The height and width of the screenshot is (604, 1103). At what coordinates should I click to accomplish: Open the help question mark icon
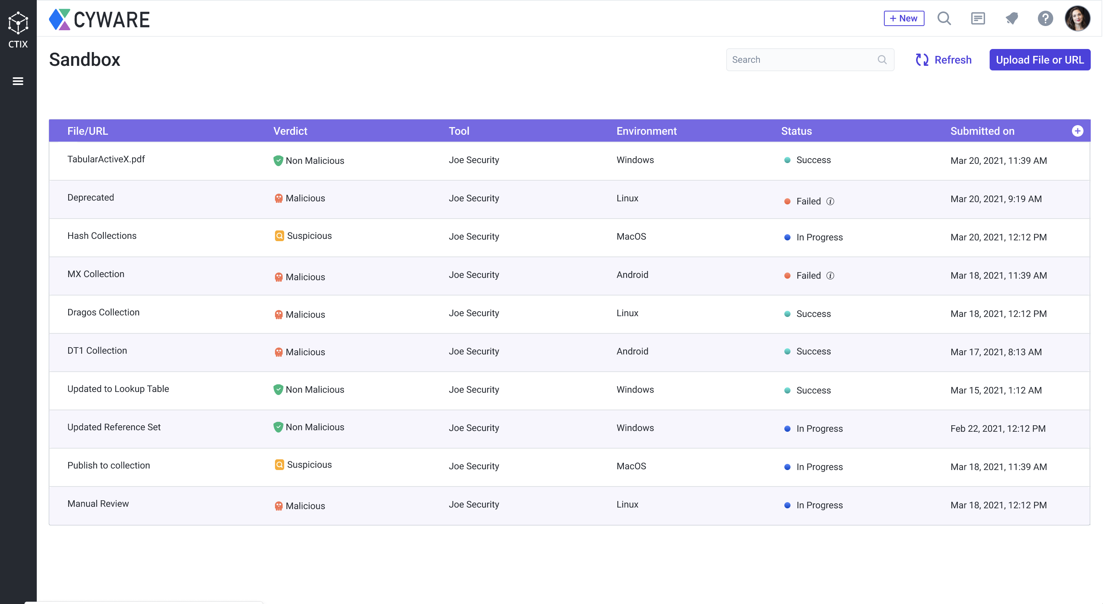(x=1045, y=18)
